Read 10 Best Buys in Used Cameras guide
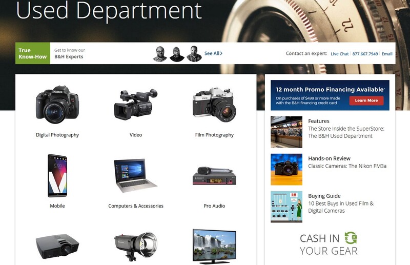 pos(341,207)
